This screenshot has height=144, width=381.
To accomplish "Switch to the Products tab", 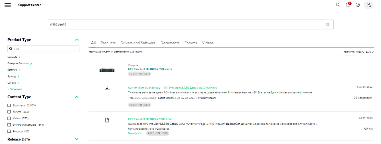I will (x=108, y=43).
